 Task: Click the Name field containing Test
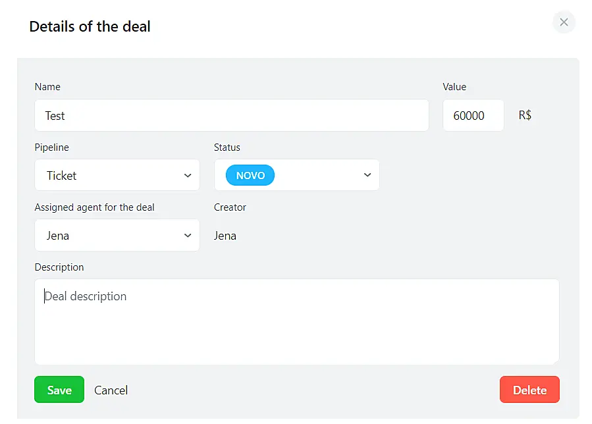coord(231,116)
